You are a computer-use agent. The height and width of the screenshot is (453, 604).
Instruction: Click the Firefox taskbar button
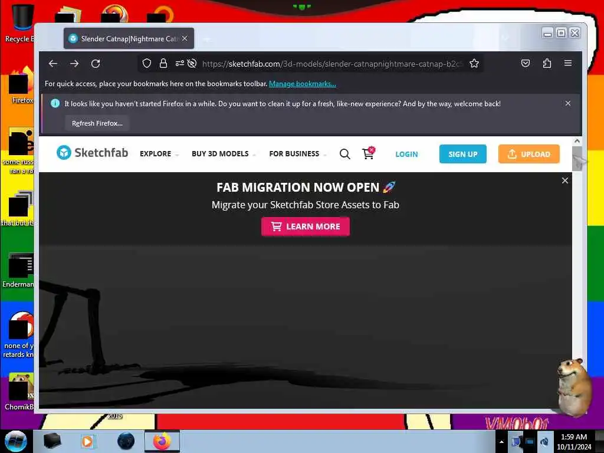(x=162, y=441)
